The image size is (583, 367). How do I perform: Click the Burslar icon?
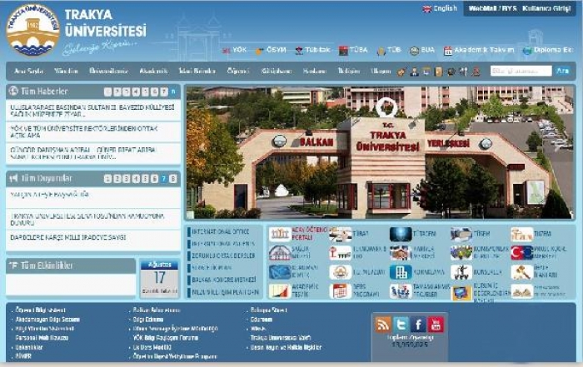tap(461, 272)
